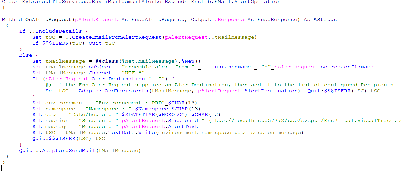Click the AlertText property

pyautogui.click(x=182, y=127)
